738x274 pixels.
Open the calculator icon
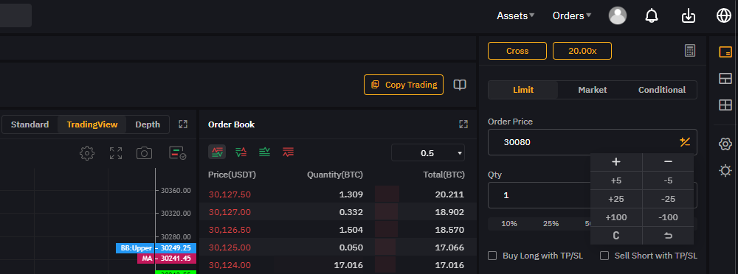(x=690, y=51)
